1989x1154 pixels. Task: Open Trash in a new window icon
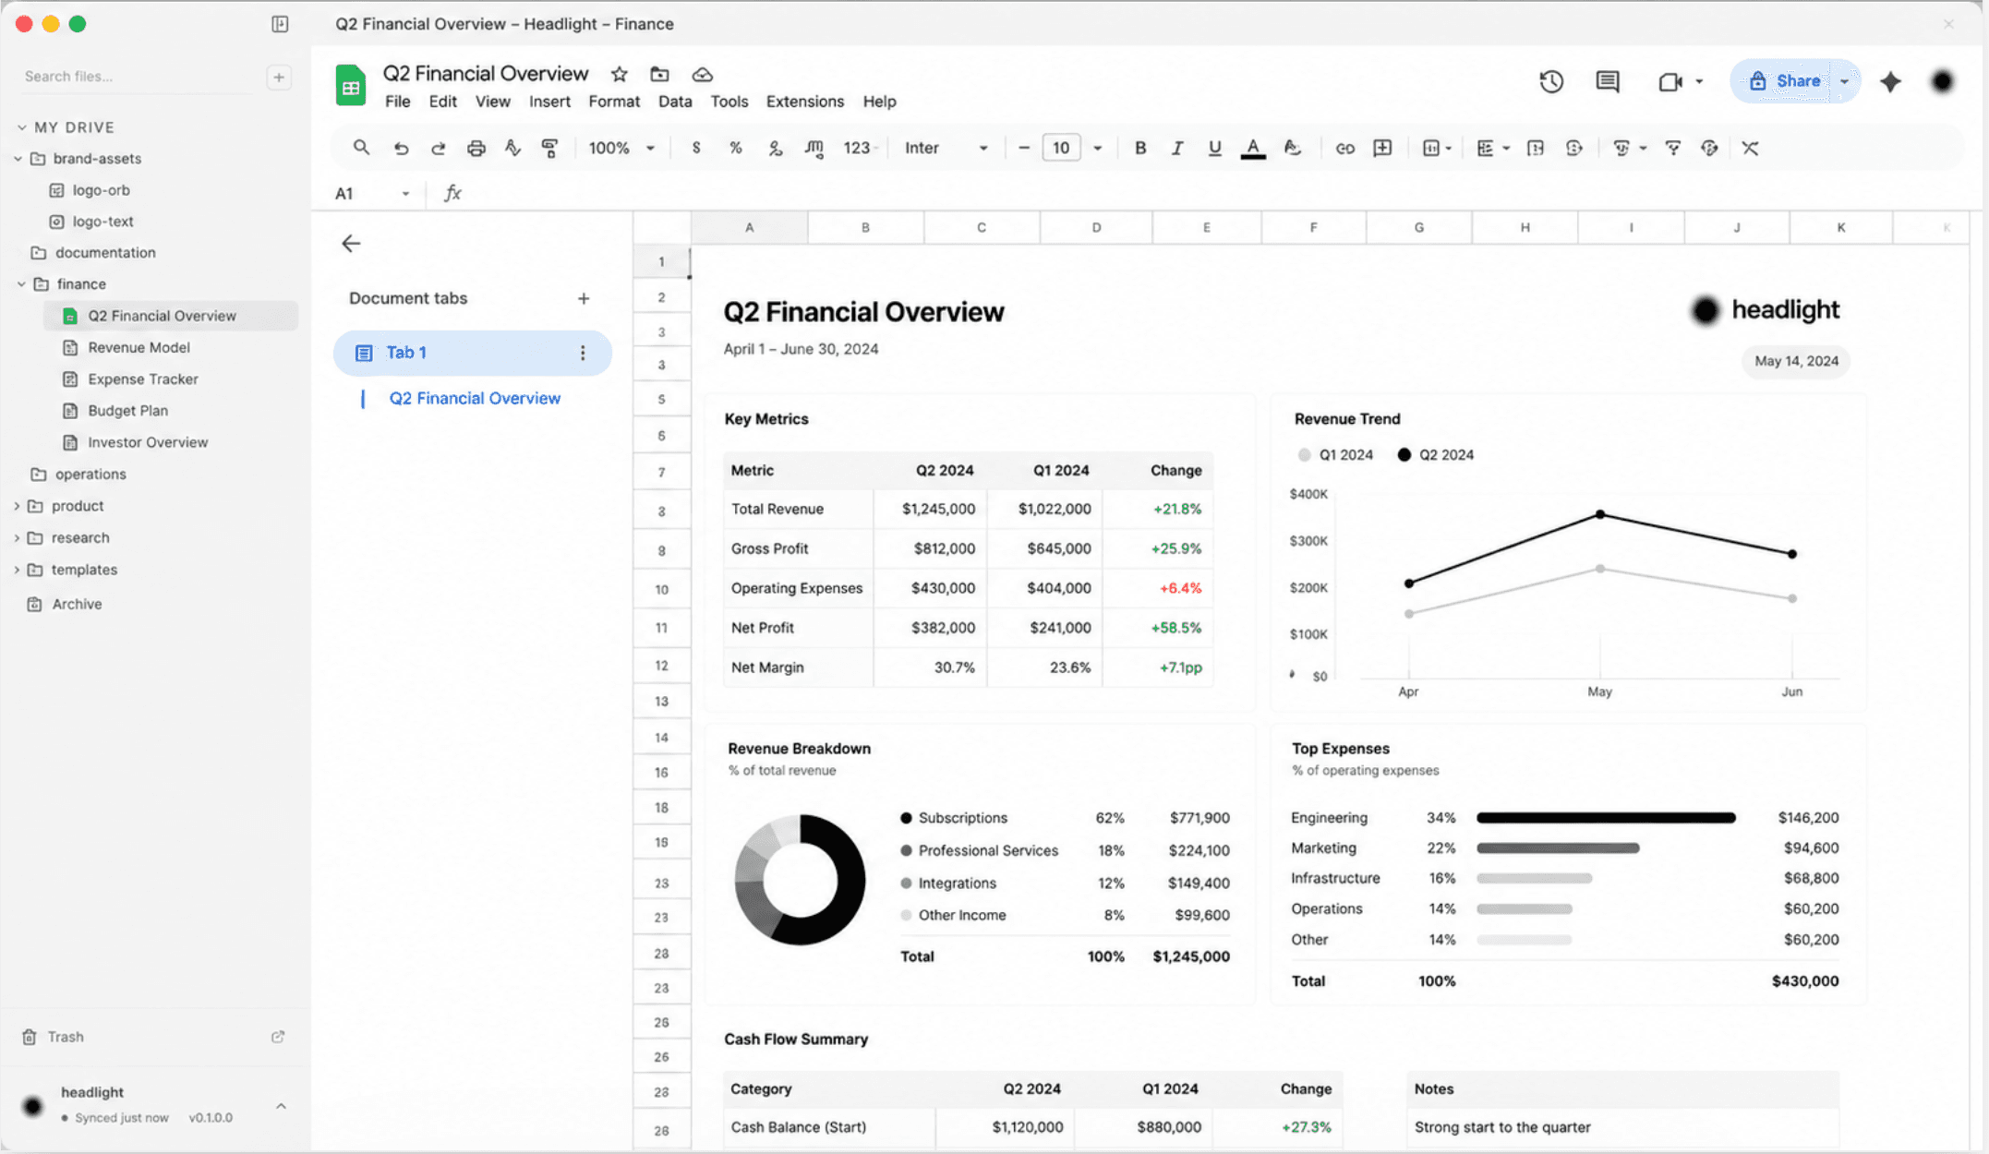tap(278, 1037)
